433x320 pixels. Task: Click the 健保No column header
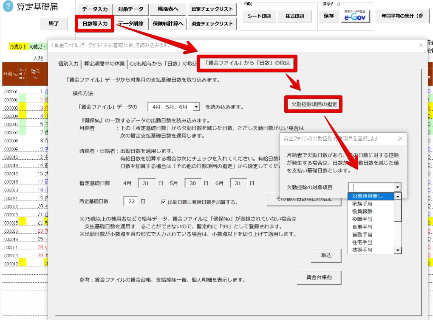(x=35, y=74)
